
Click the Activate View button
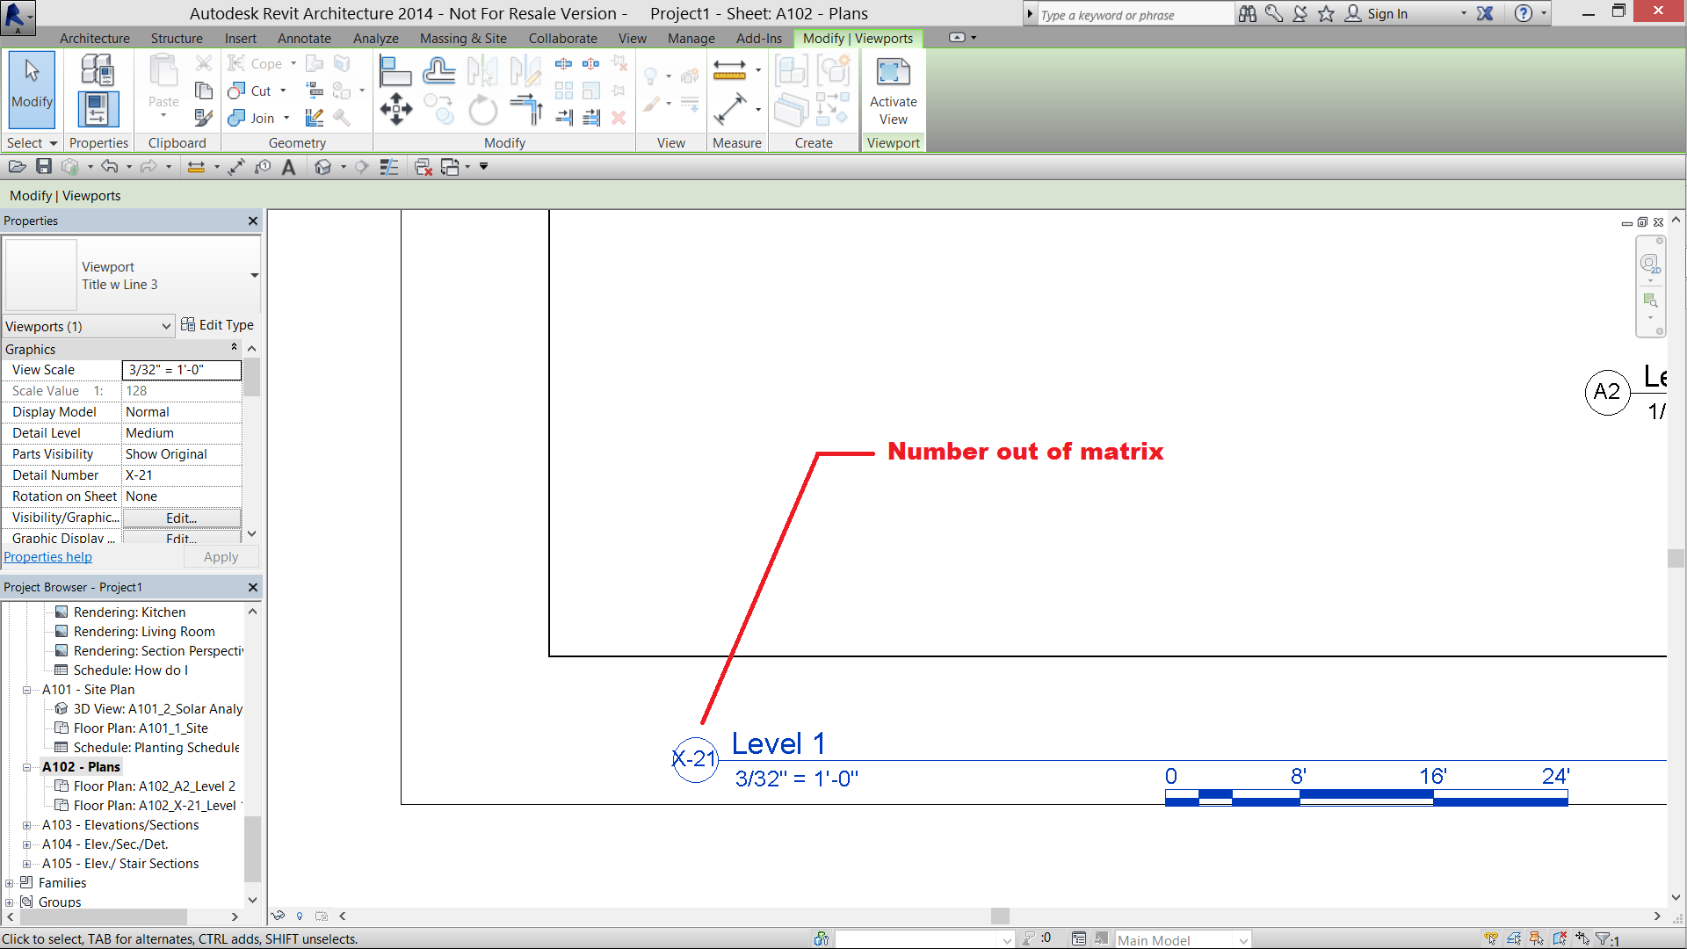tap(893, 92)
